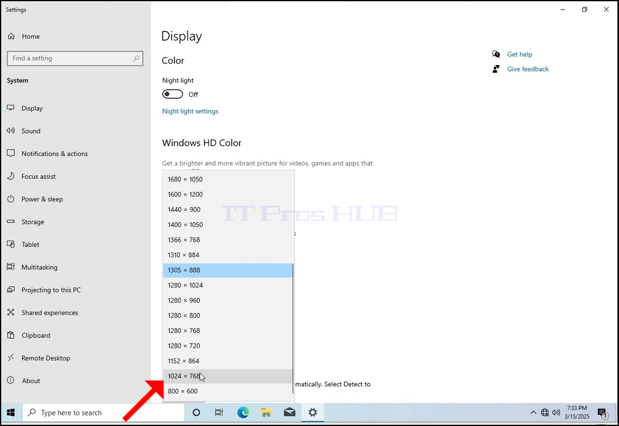Image resolution: width=619 pixels, height=426 pixels.
Task: Pick 1680 × 1050 in the dropdown list
Action: pos(228,179)
